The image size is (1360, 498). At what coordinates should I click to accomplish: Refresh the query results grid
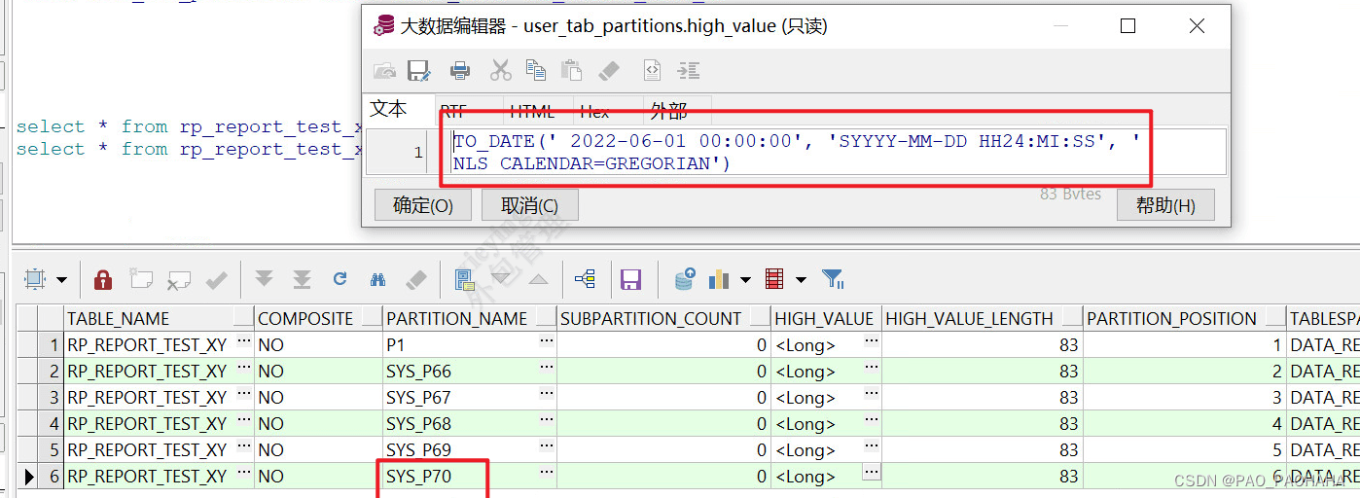click(340, 280)
